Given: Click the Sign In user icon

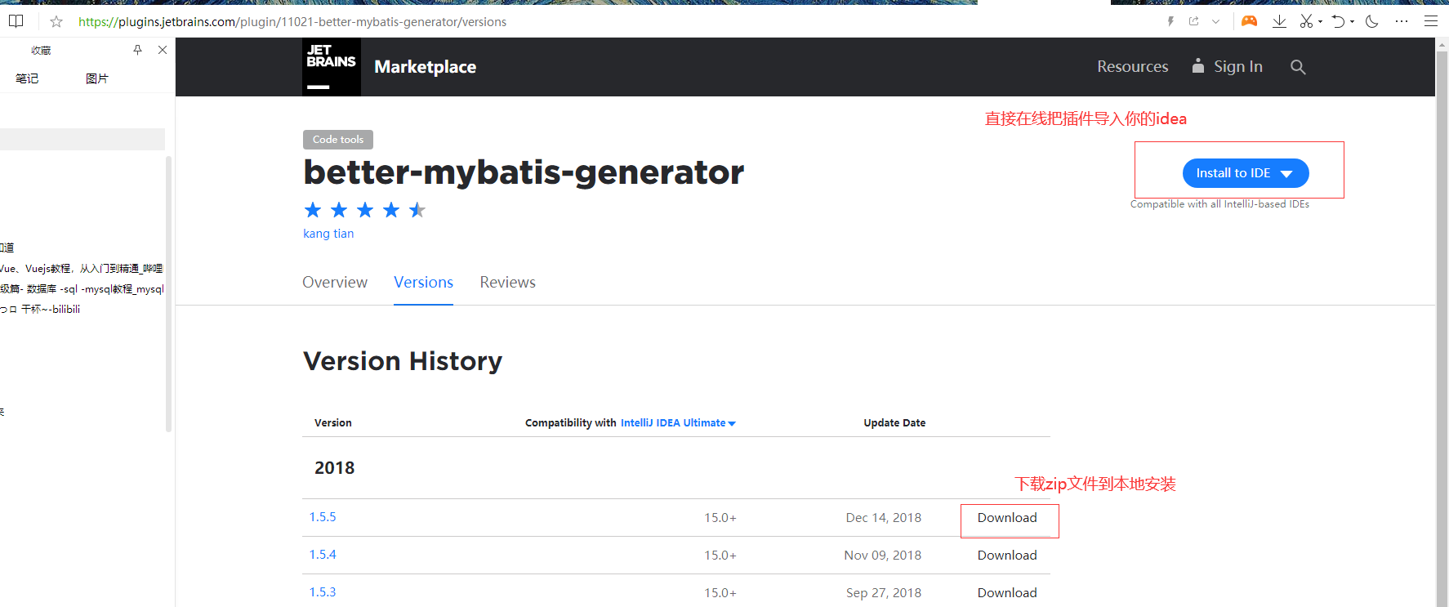Looking at the screenshot, I should click(1198, 66).
